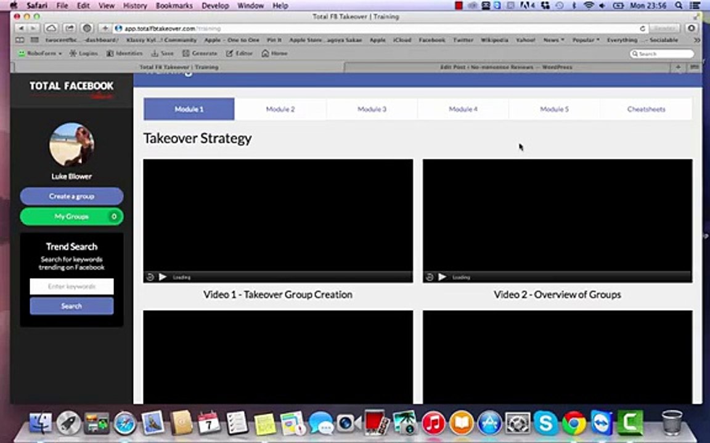Image resolution: width=710 pixels, height=443 pixels.
Task: Go forward using Safari's forward arrow
Action: [32, 28]
